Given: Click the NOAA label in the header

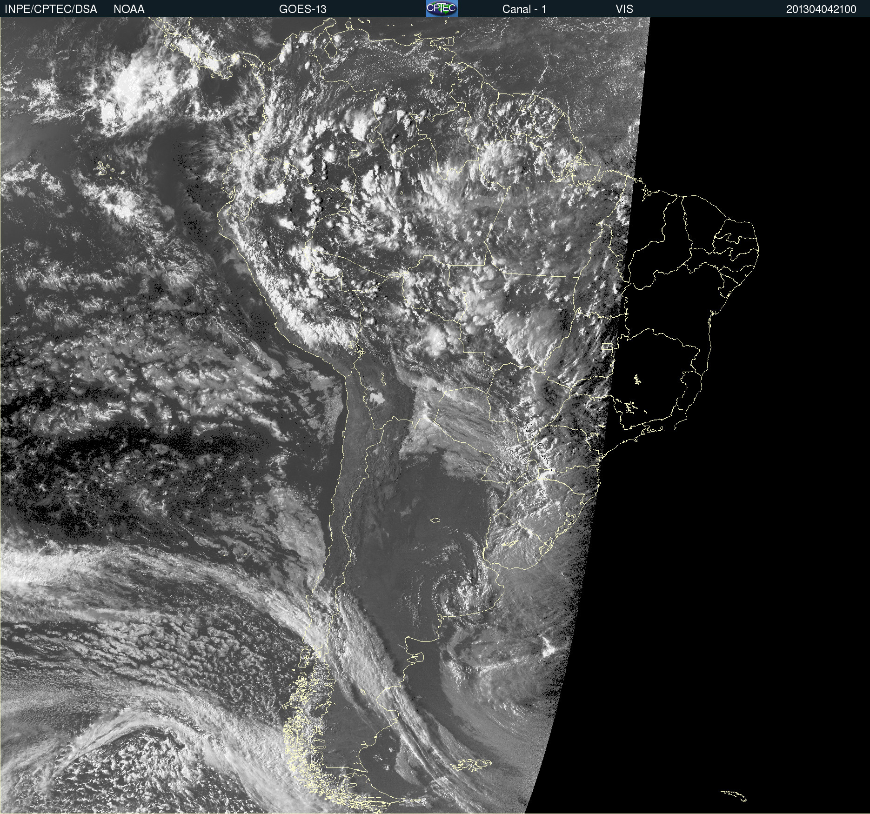Looking at the screenshot, I should [x=129, y=9].
